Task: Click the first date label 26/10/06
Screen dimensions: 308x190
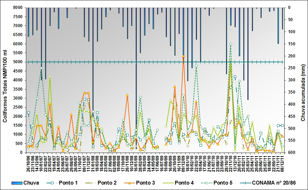Action: tap(28, 163)
